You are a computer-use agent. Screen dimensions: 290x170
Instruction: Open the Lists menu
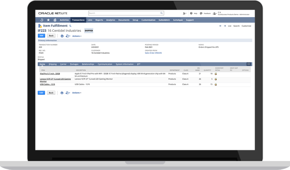90,20
